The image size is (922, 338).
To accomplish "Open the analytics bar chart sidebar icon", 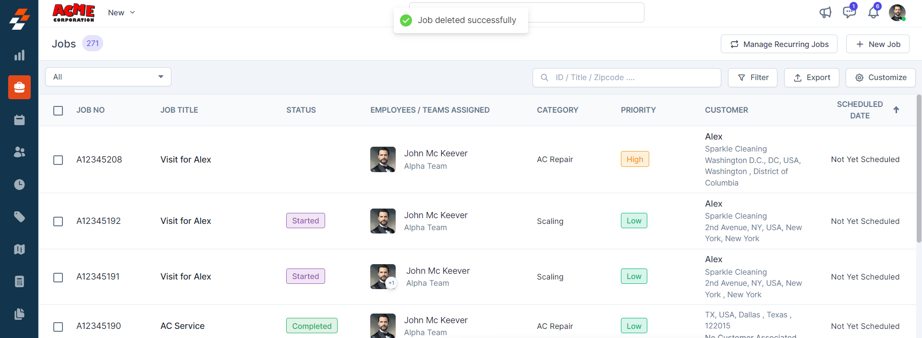I will 19,55.
